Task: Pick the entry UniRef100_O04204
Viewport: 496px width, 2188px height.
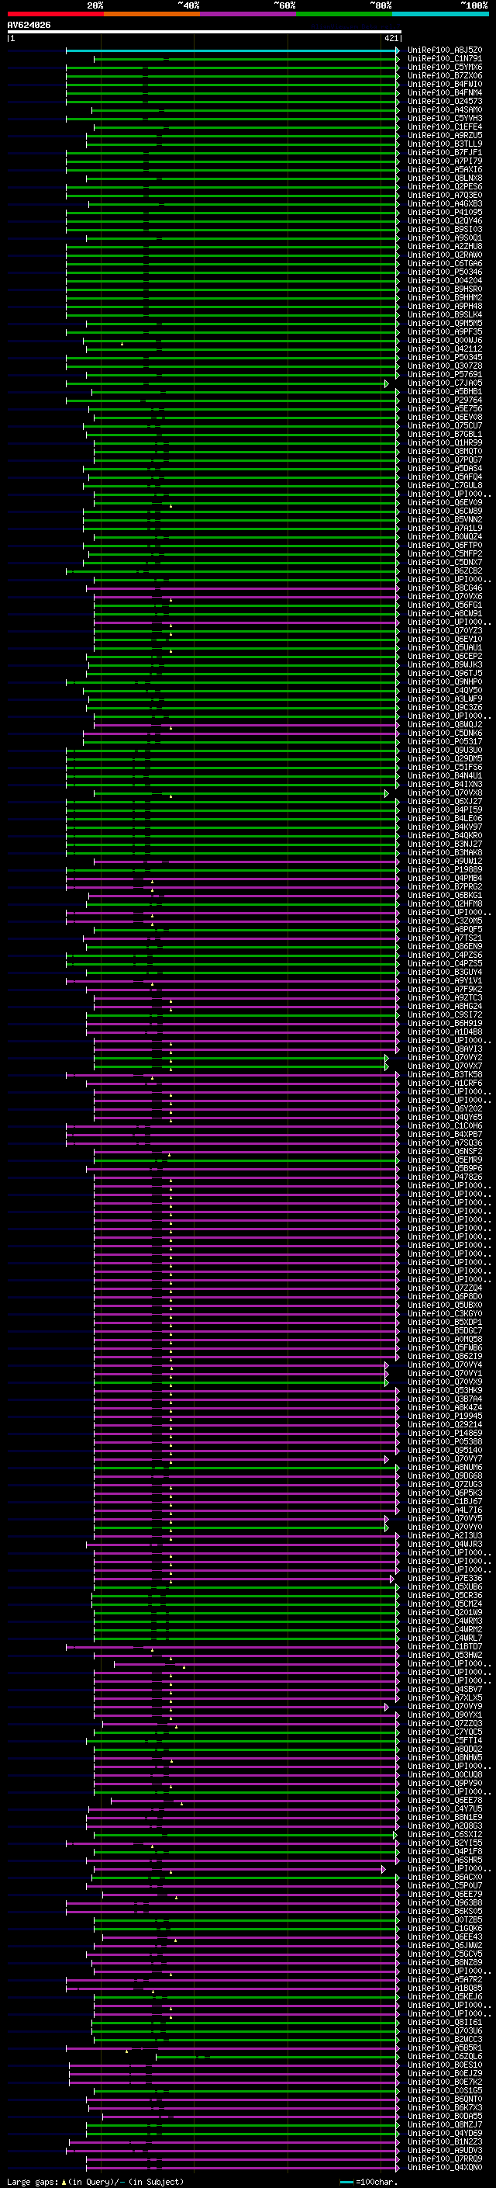Action: (x=445, y=280)
